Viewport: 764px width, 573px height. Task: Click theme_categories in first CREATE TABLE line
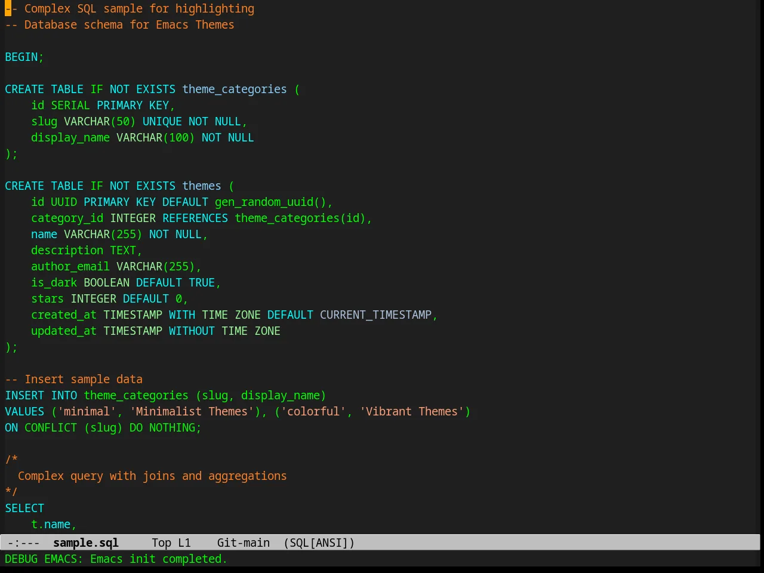click(235, 89)
